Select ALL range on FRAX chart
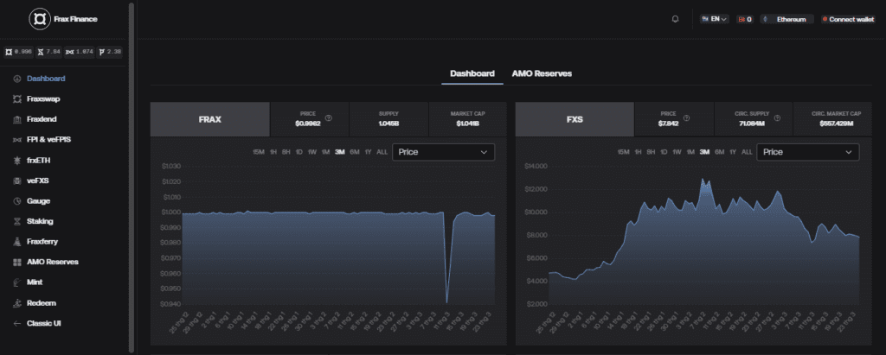This screenshot has width=886, height=355. (x=382, y=152)
